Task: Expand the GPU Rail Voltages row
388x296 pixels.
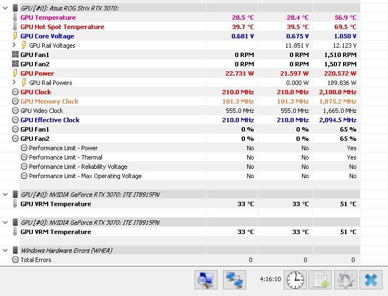Action: point(14,45)
